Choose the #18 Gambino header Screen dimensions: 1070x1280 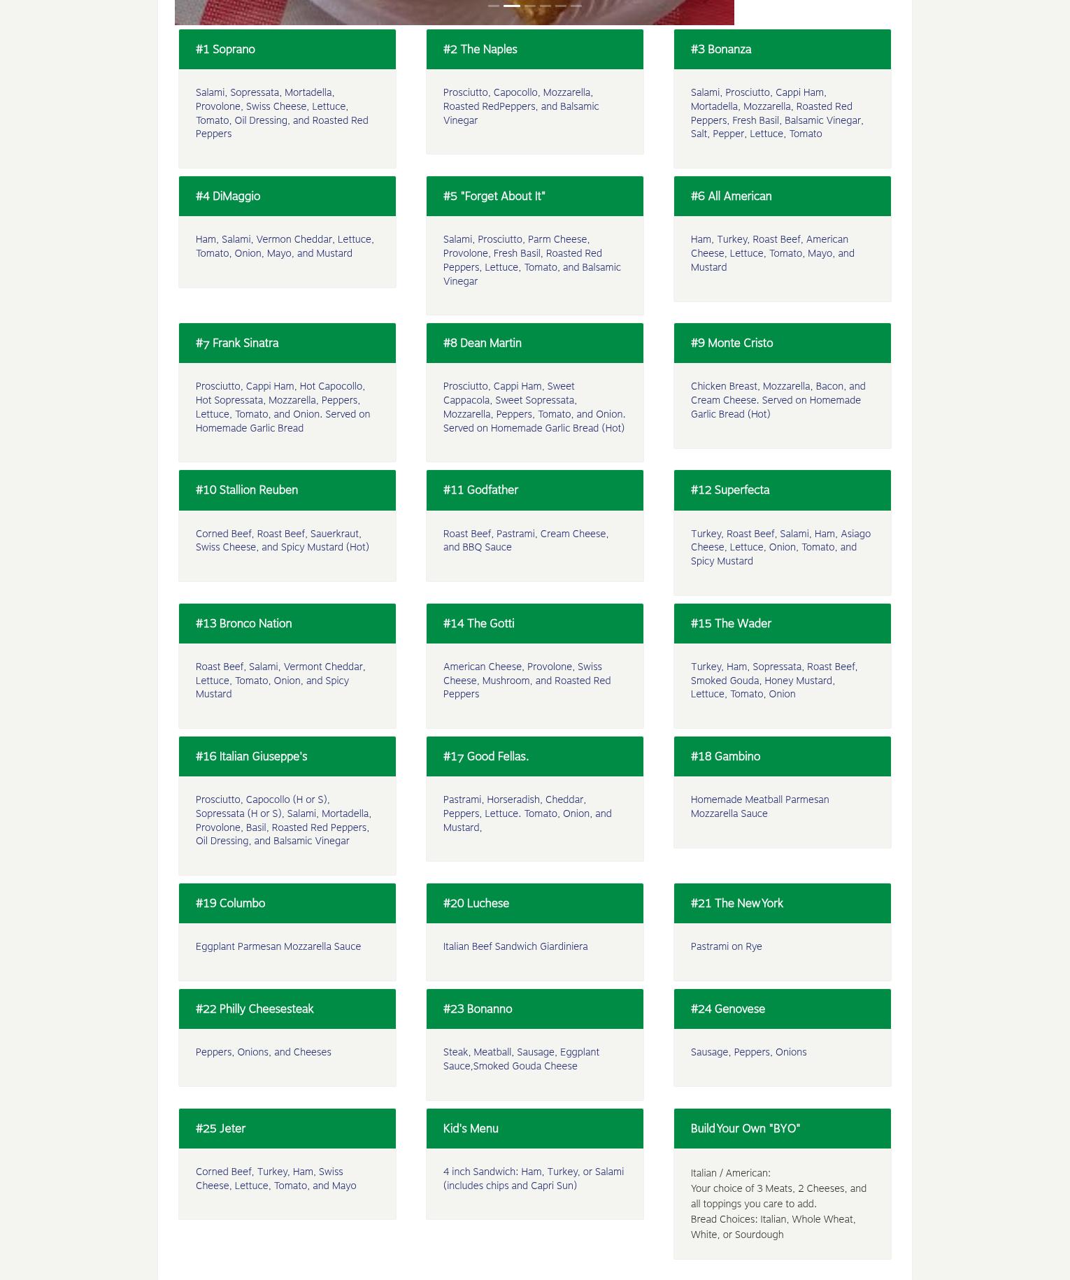click(782, 756)
